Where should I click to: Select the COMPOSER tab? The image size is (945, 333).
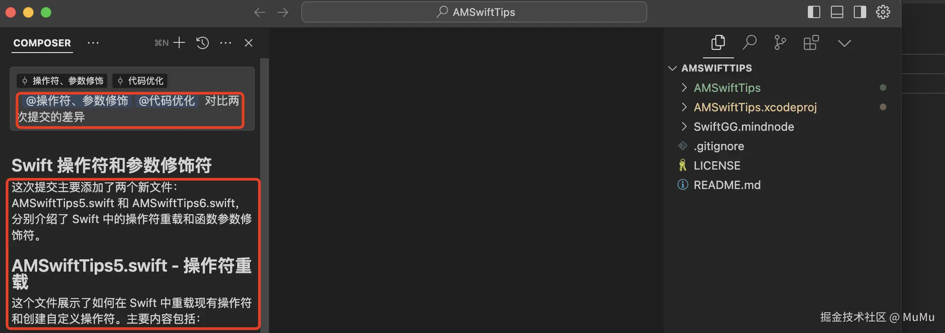[42, 43]
